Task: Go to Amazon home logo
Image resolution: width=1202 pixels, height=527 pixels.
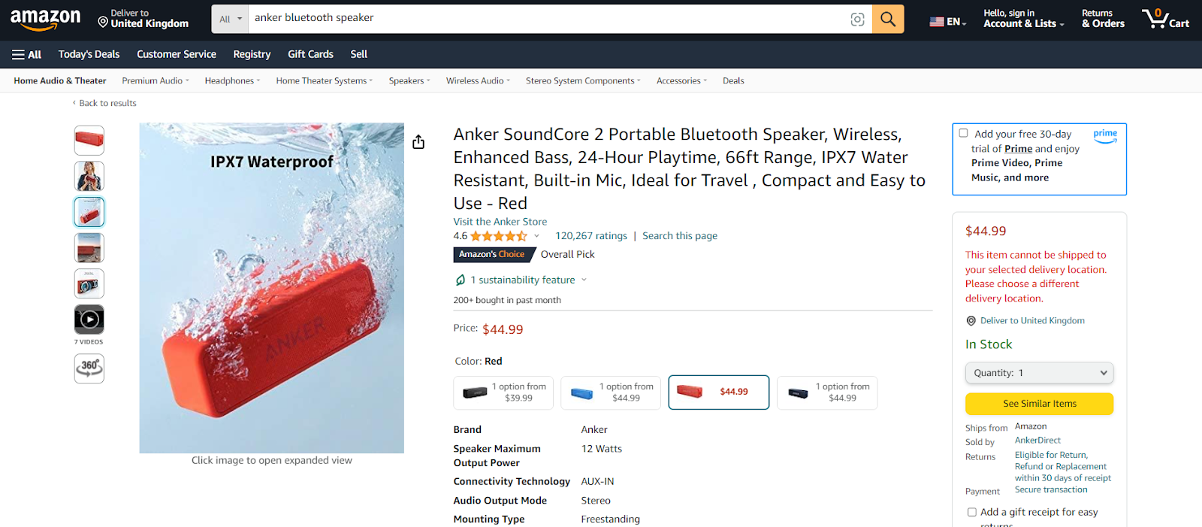Action: pyautogui.click(x=46, y=19)
